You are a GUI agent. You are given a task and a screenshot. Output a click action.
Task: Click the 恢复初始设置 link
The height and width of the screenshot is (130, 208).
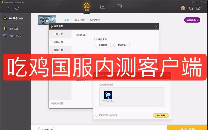coord(57,103)
